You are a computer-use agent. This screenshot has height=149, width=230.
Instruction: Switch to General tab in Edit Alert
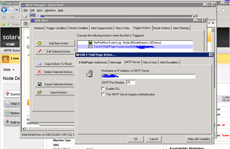click(39, 28)
